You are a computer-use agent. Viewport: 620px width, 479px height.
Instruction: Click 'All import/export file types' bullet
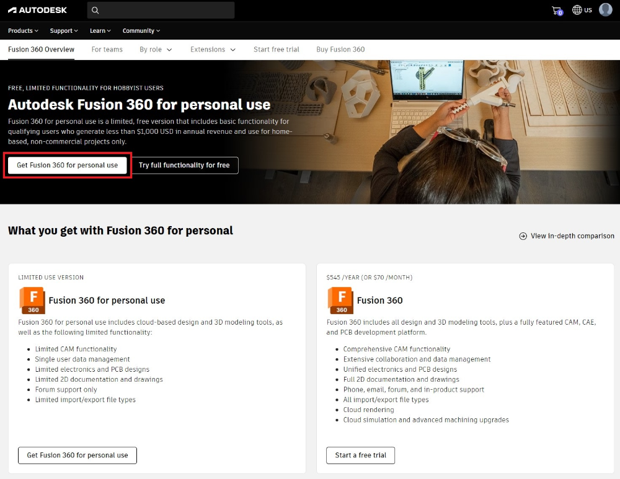click(x=386, y=400)
